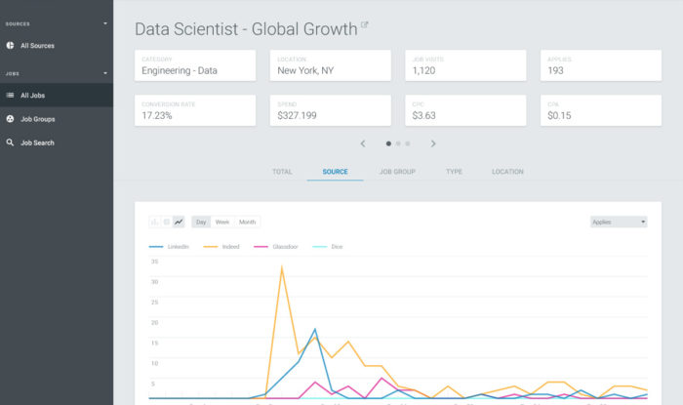Image resolution: width=683 pixels, height=405 pixels.
Task: Open Job Groups in the sidebar
Action: click(x=57, y=119)
